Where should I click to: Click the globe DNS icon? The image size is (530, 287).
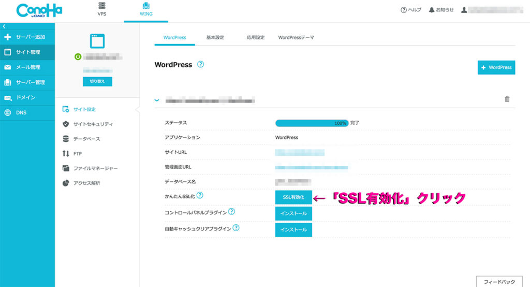[x=7, y=113]
